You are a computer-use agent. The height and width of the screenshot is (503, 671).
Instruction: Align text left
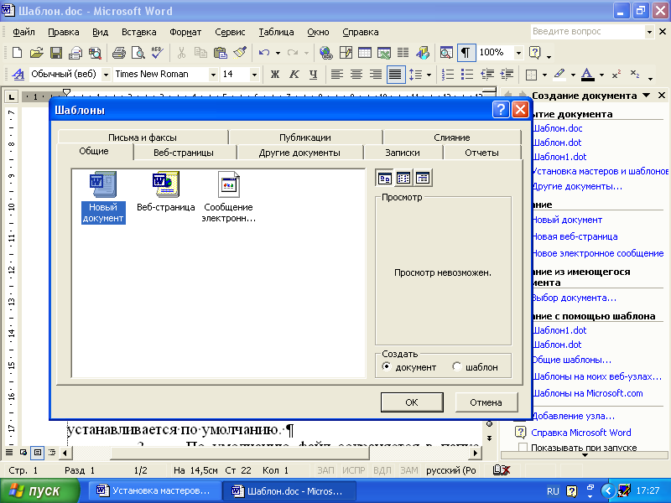point(337,75)
